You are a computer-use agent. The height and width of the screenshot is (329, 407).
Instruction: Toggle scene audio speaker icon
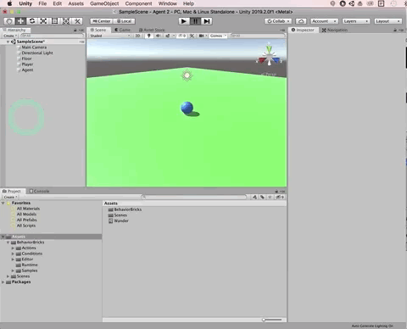coord(158,36)
